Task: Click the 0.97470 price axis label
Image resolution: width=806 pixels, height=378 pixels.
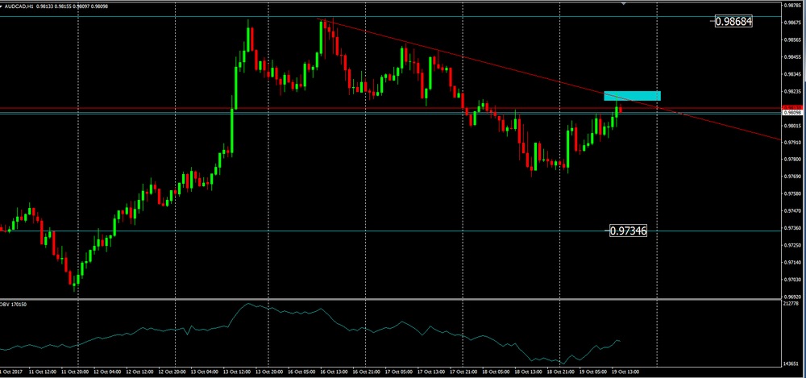Action: [791, 211]
